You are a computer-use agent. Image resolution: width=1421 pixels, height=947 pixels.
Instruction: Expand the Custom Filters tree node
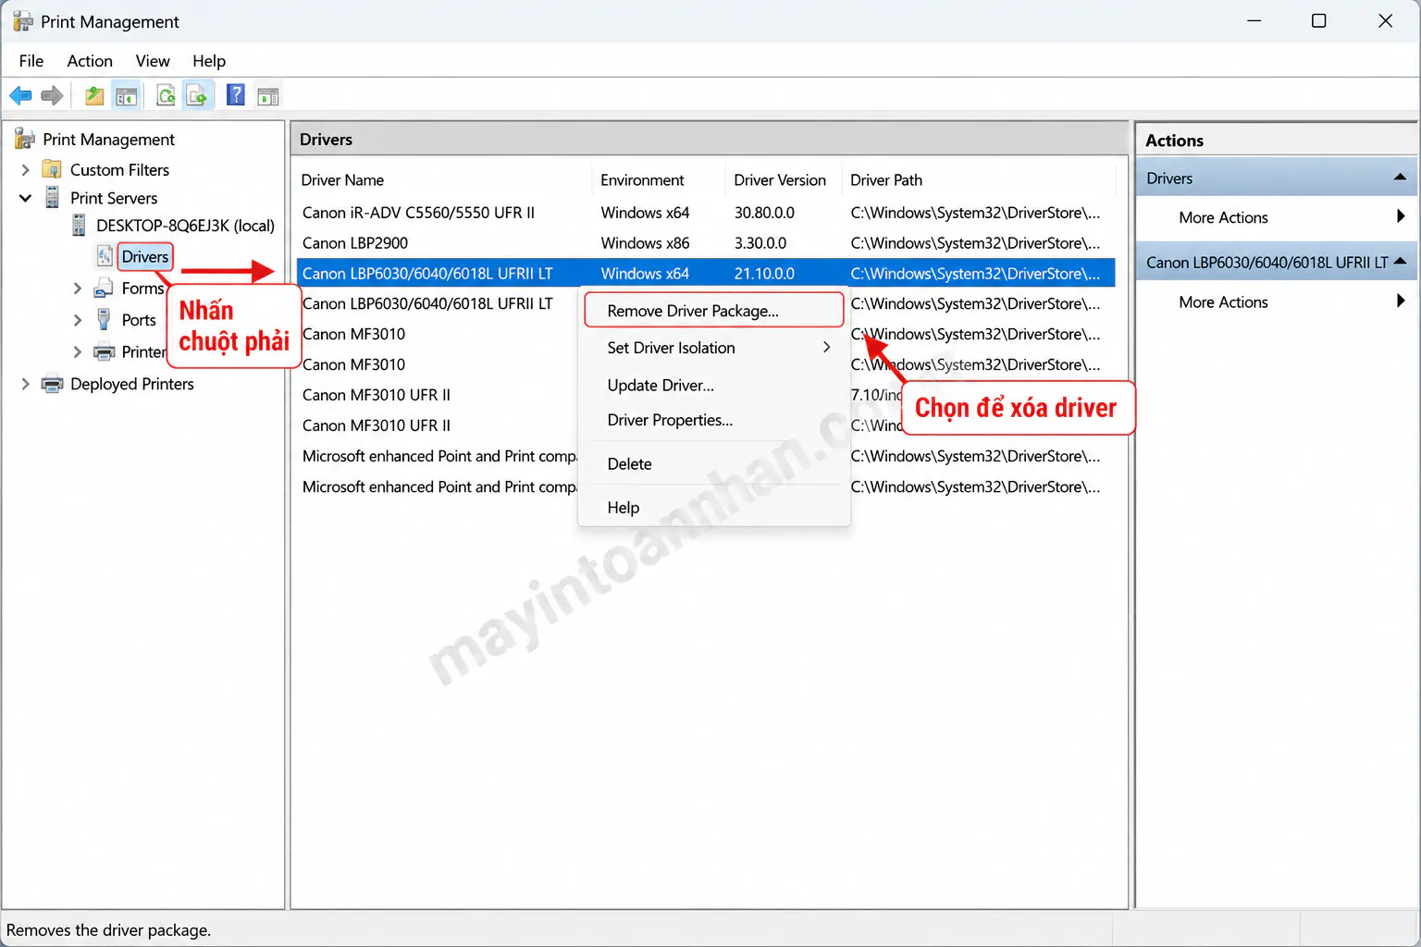tap(25, 169)
